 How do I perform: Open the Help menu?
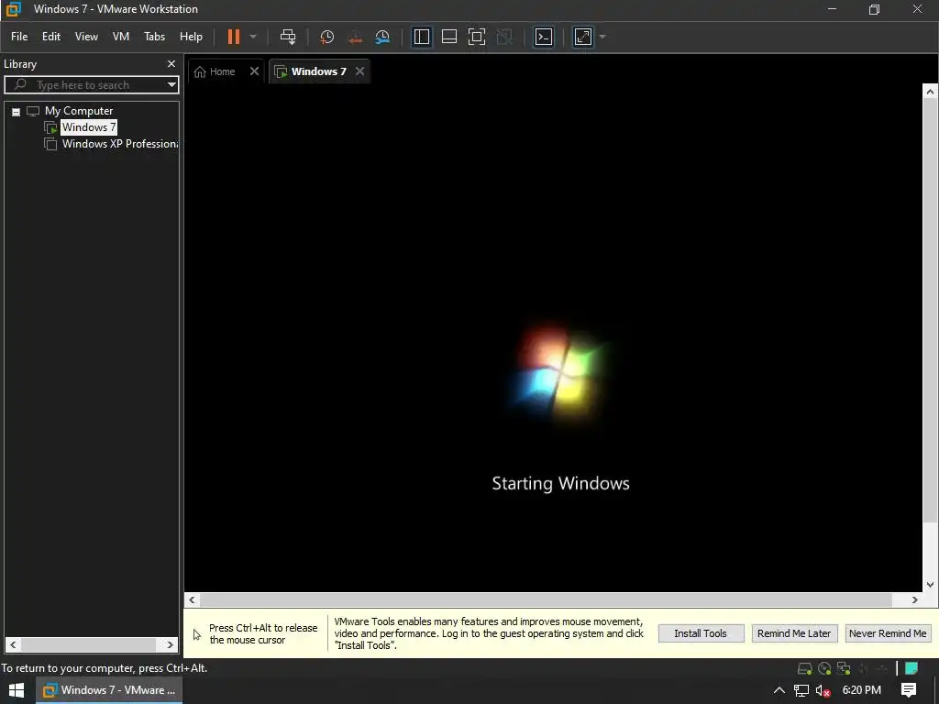(x=191, y=37)
